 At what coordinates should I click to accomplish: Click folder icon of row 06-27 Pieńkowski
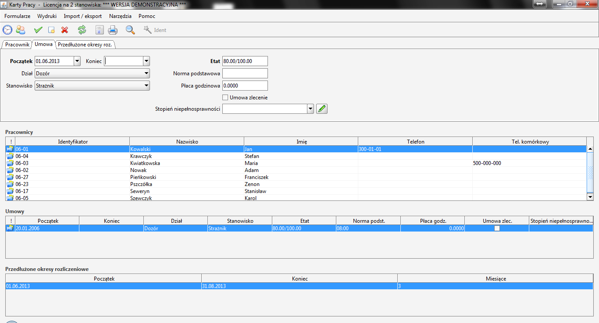click(x=10, y=177)
